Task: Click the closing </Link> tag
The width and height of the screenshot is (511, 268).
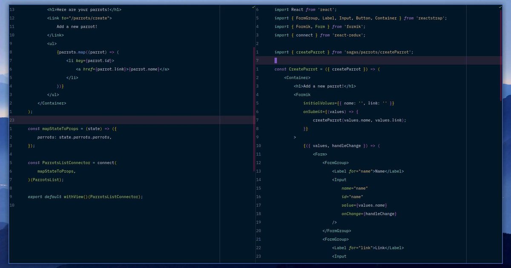Action: coord(55,35)
